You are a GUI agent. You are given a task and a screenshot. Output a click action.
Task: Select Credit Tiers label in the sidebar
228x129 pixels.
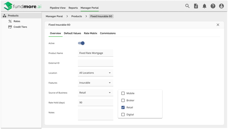[x=20, y=27]
